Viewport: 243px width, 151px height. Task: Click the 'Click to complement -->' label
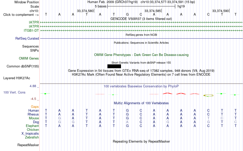click(x=21, y=15)
